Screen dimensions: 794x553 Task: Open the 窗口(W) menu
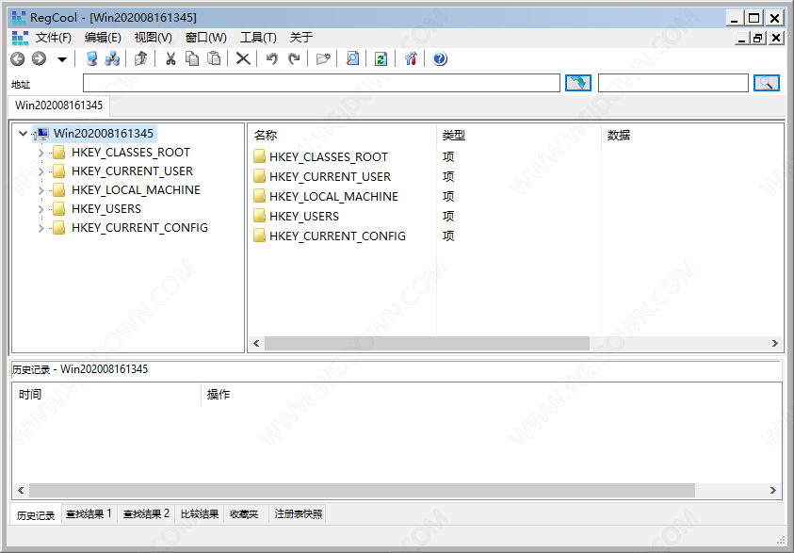[x=205, y=38]
